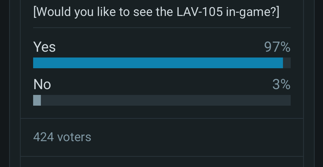This screenshot has height=167, width=323.
Task: Click the word "in-game?" in the poll title
Action: tap(253, 13)
